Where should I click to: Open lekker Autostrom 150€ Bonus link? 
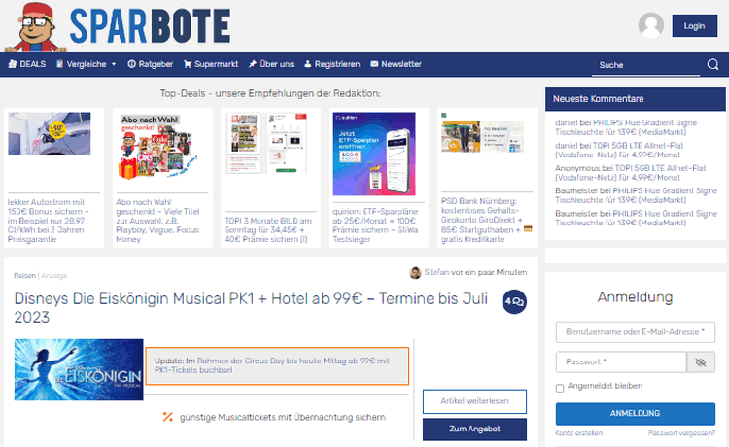48,221
